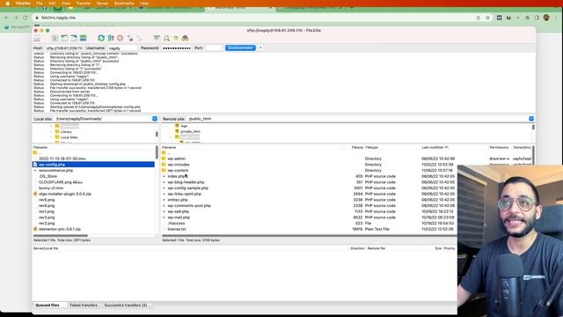Open the Edit menu
The image size is (563, 317).
coord(52,4)
